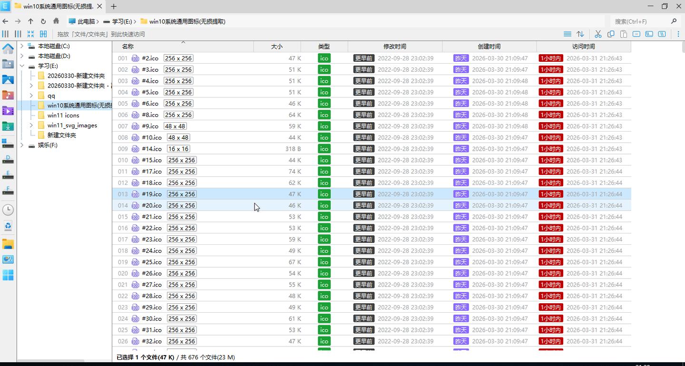Expand the 20260330-新建文件夹 - copy folder node
Screen dimensions: 685x366
(31, 86)
